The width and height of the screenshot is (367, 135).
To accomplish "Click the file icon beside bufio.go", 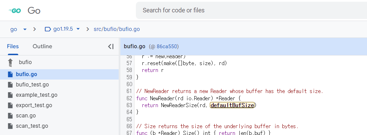I will (x=10, y=74).
